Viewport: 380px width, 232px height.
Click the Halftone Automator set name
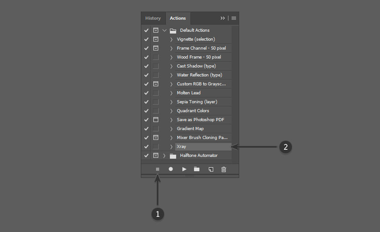(x=199, y=156)
